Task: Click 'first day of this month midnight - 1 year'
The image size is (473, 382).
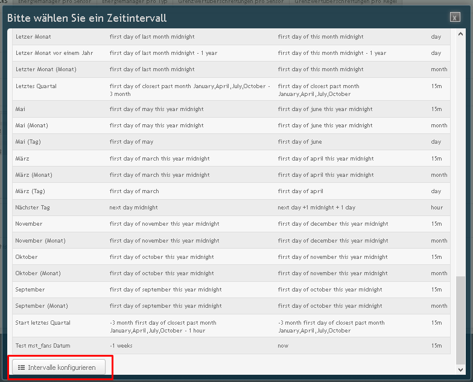Action: click(332, 53)
